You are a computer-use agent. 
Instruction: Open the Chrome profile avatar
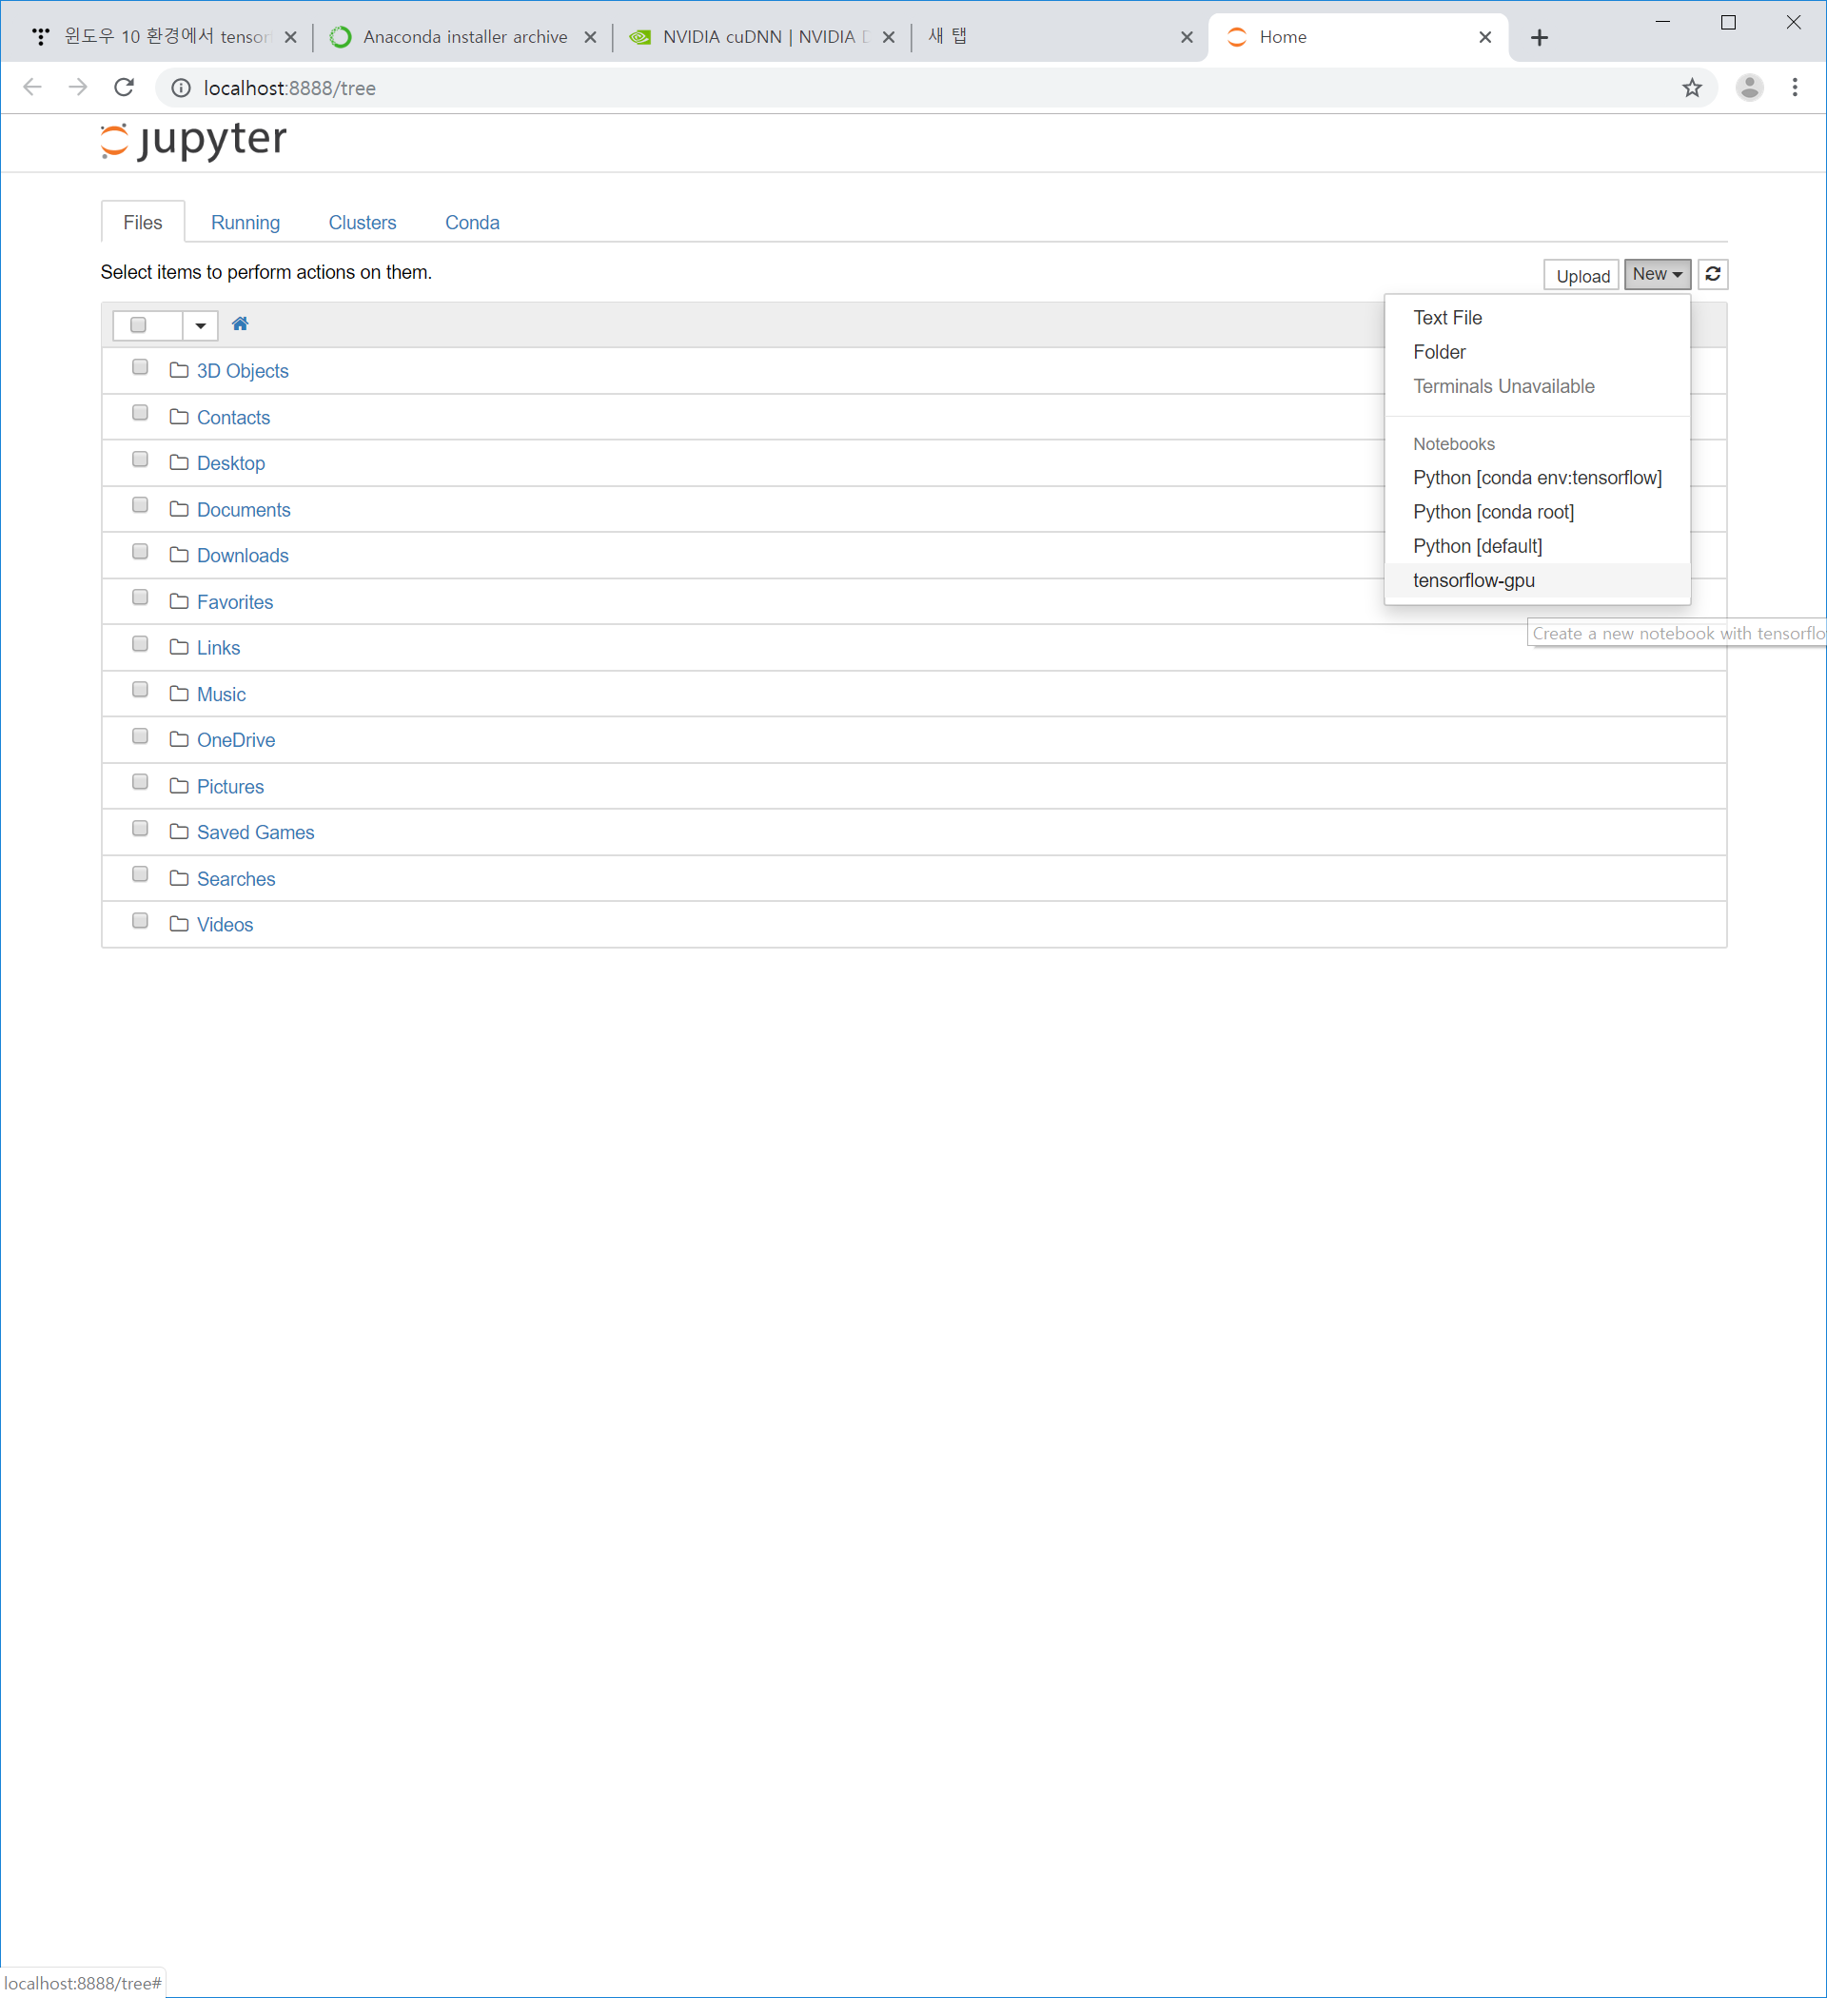click(x=1749, y=88)
